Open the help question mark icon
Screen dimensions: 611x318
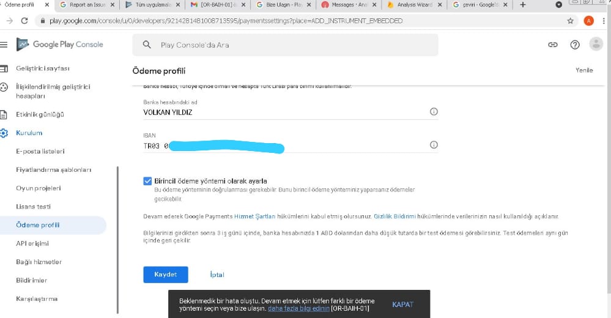pyautogui.click(x=575, y=45)
